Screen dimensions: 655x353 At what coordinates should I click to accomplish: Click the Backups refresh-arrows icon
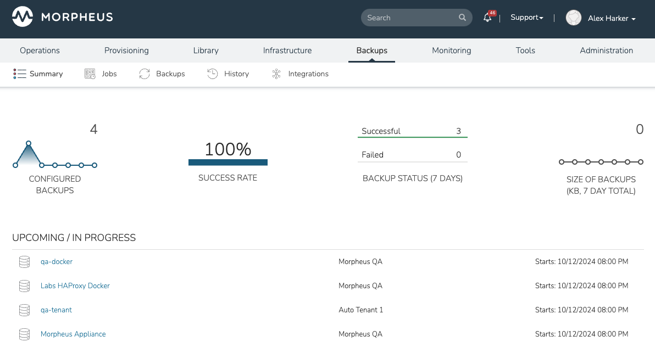coord(145,74)
